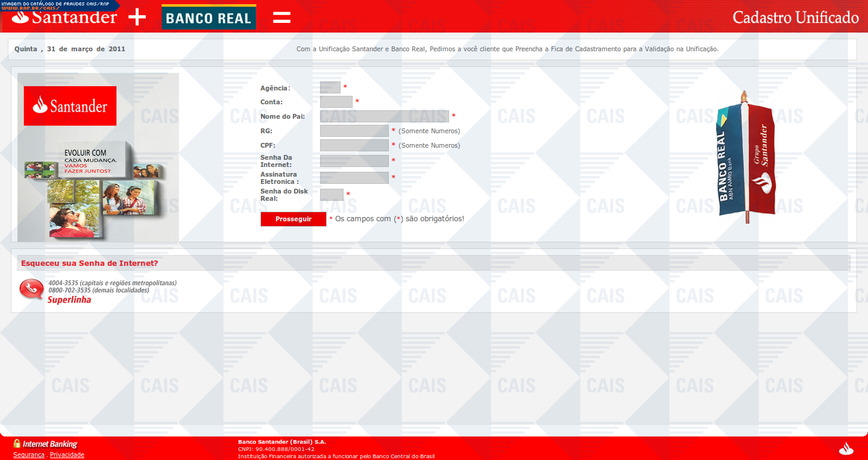
Task: Open the Privacidade footer link
Action: 67,455
